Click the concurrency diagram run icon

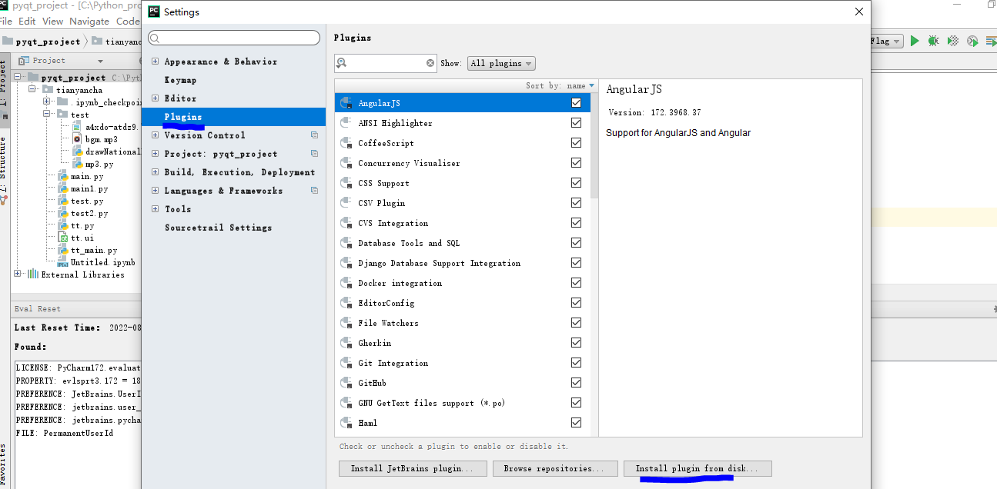990,41
